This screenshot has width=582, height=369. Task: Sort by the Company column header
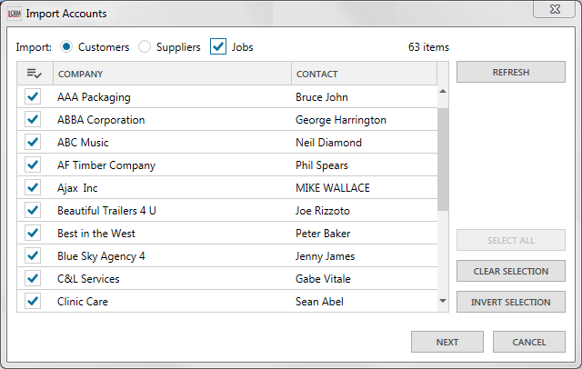tap(171, 74)
